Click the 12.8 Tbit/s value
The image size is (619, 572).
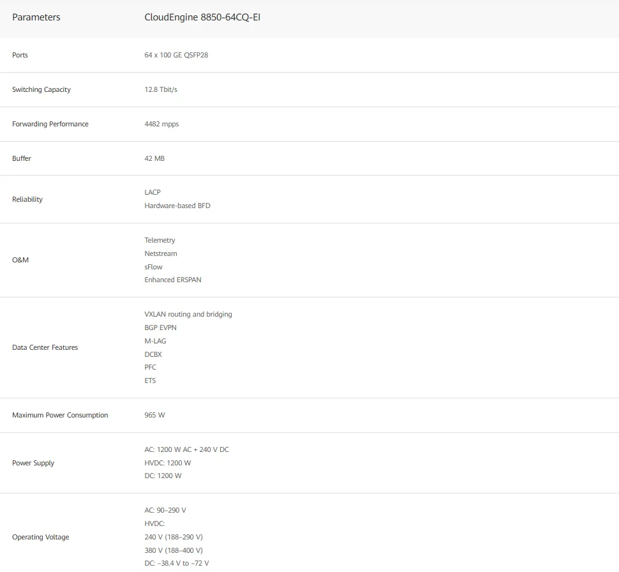pyautogui.click(x=161, y=89)
